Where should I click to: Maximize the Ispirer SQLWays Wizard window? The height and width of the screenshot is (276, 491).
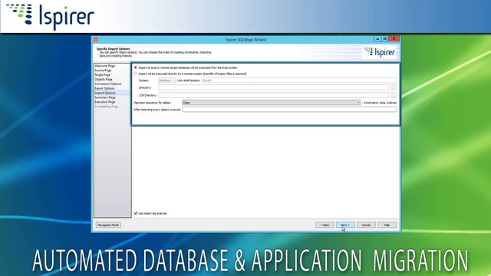385,38
